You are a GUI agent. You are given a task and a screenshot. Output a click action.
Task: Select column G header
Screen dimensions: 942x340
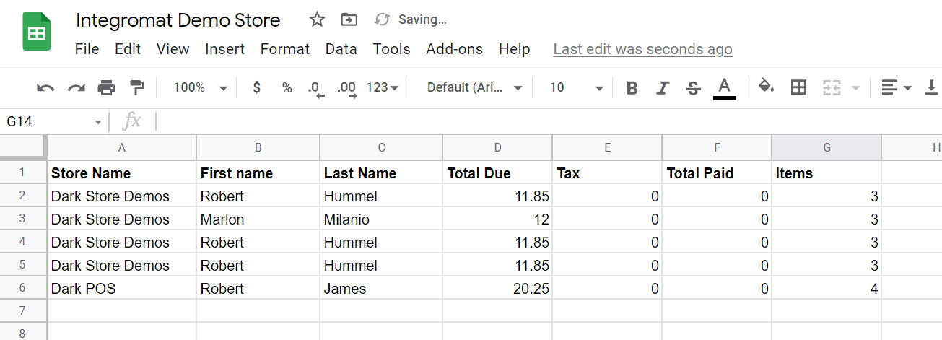point(827,147)
